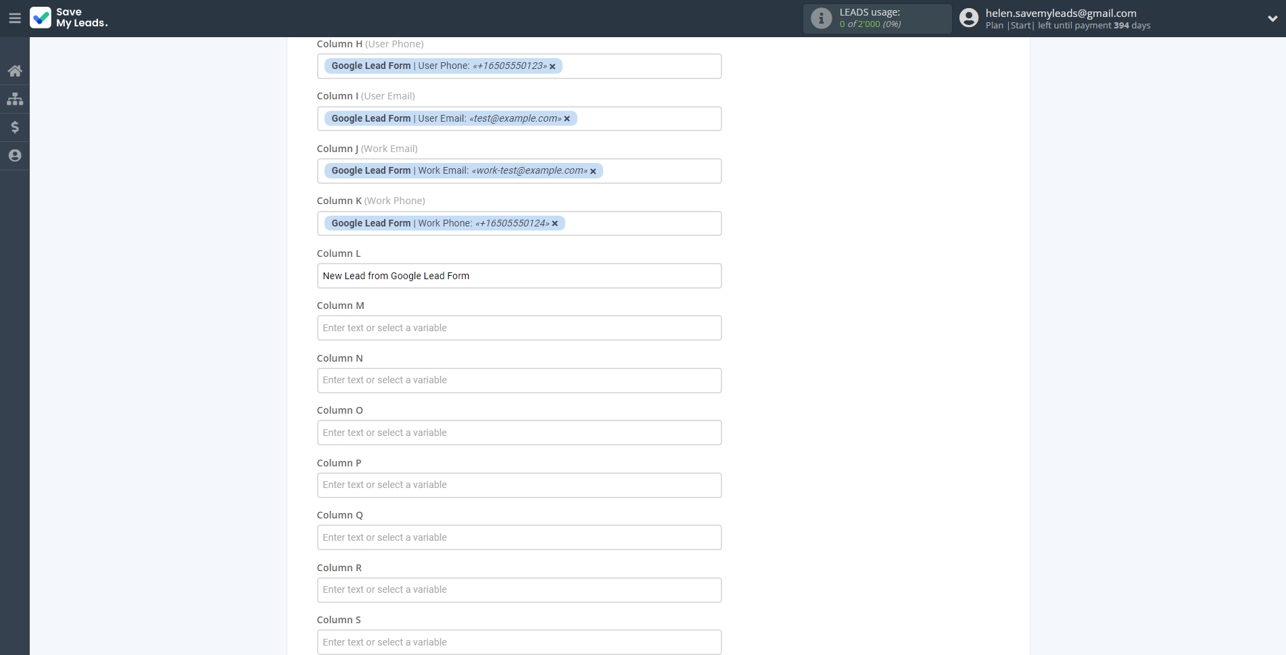1286x655 pixels.
Task: Focus the Column P input field
Action: click(519, 485)
